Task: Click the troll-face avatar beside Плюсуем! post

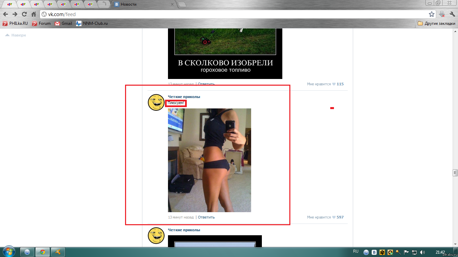Action: click(156, 102)
